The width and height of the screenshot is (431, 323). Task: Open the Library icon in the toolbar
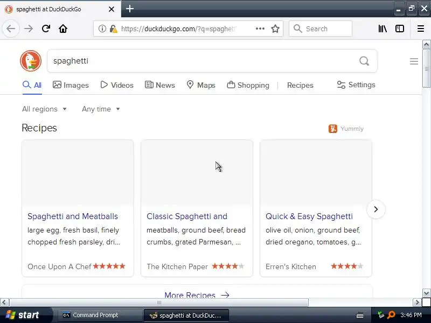[383, 29]
